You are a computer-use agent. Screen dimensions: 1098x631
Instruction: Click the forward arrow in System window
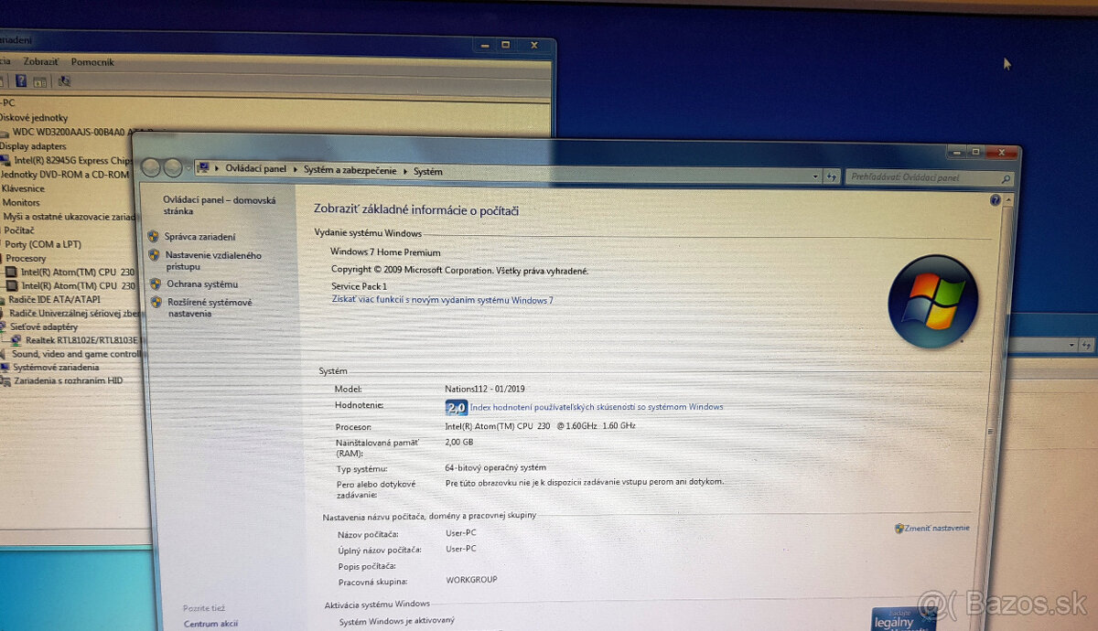tap(171, 168)
